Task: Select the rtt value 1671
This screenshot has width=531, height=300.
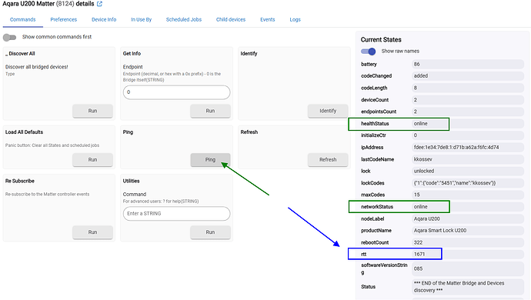Action: click(468, 254)
